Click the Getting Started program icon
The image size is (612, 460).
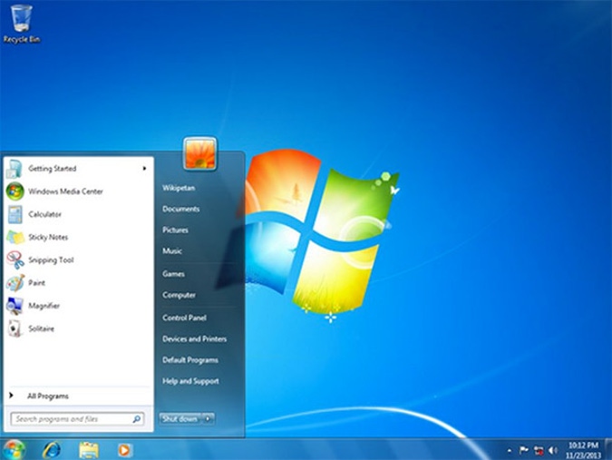[15, 169]
